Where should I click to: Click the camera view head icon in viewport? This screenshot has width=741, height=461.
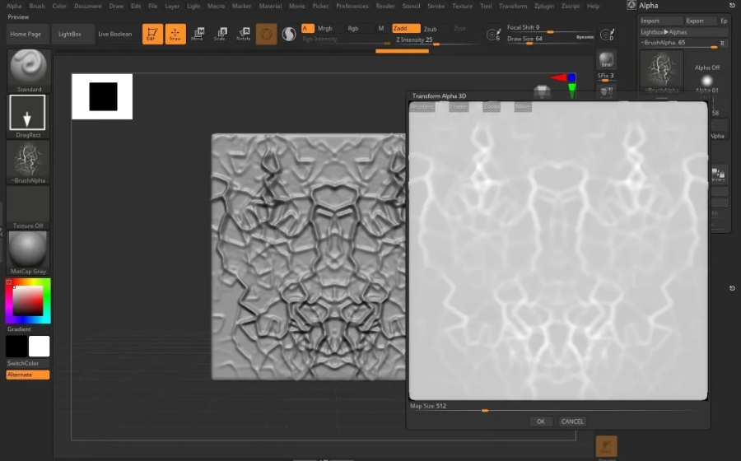[x=542, y=91]
